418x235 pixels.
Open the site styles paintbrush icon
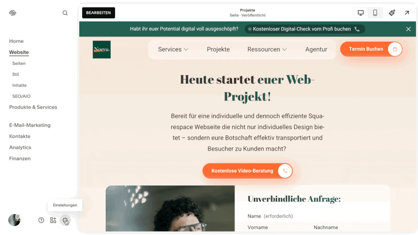392,13
